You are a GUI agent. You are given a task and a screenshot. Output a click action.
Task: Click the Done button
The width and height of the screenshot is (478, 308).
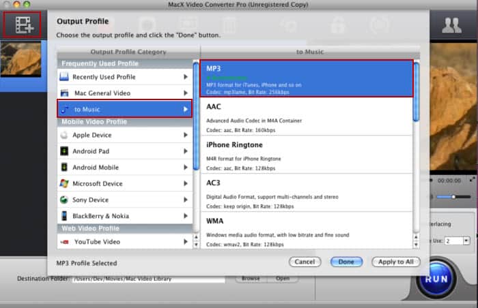coord(346,262)
